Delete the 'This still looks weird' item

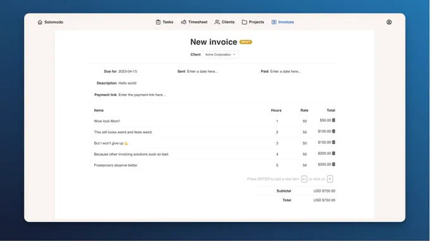click(334, 131)
